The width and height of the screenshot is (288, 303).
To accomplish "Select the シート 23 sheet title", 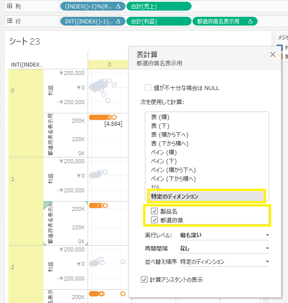I will coord(25,41).
